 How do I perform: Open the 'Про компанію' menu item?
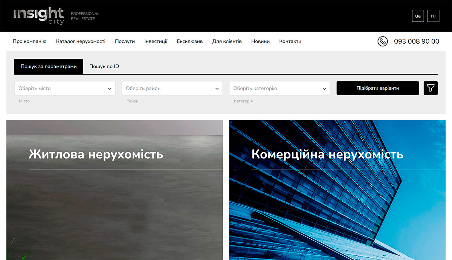click(x=30, y=41)
